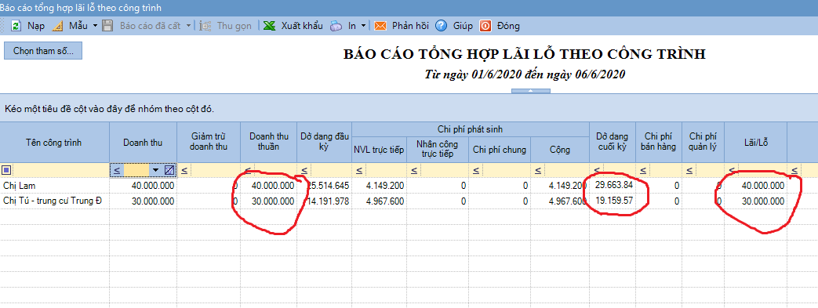Click the Chi phí chung filter operator

click(x=477, y=170)
